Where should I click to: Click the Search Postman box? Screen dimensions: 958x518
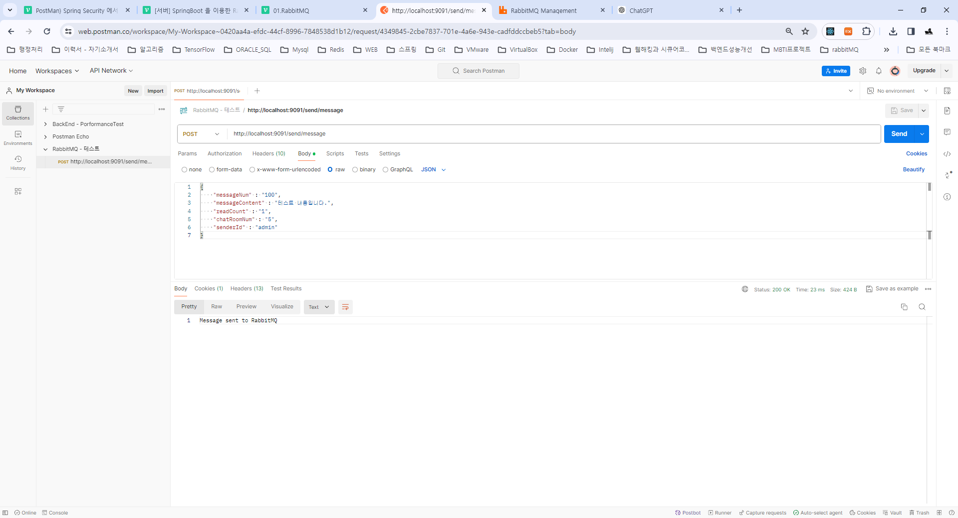pyautogui.click(x=478, y=71)
